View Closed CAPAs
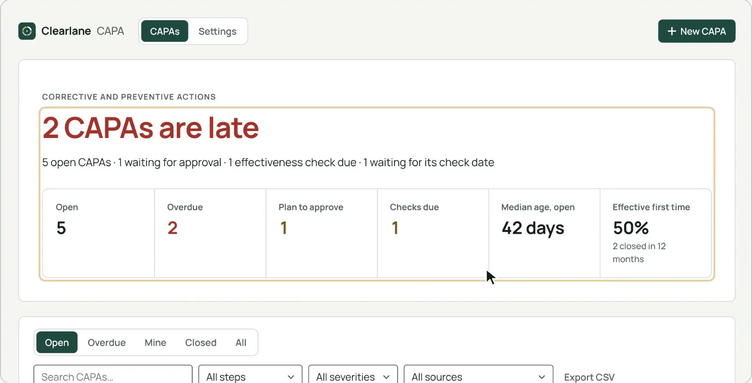This screenshot has width=752, height=383. coord(201,343)
